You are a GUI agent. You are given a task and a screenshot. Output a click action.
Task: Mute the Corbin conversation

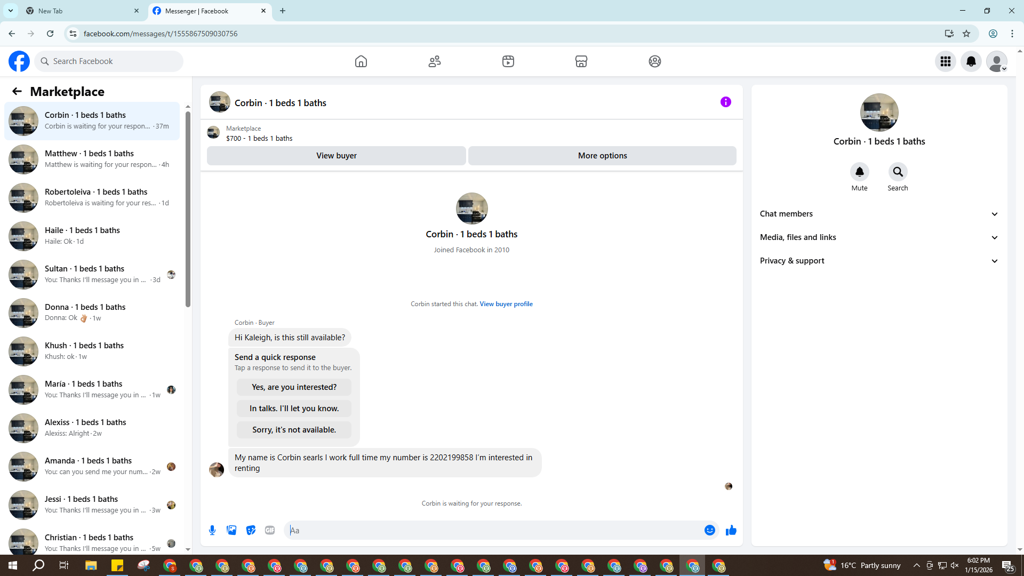(x=859, y=172)
